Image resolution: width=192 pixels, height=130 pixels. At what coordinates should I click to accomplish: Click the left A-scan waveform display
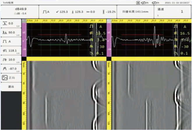66,40
